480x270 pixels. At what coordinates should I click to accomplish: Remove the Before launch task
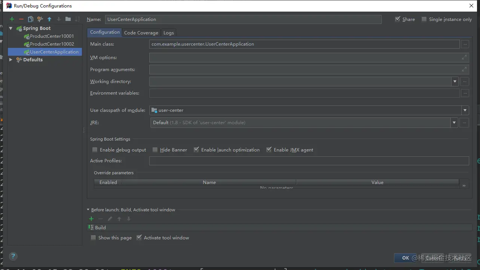click(100, 219)
